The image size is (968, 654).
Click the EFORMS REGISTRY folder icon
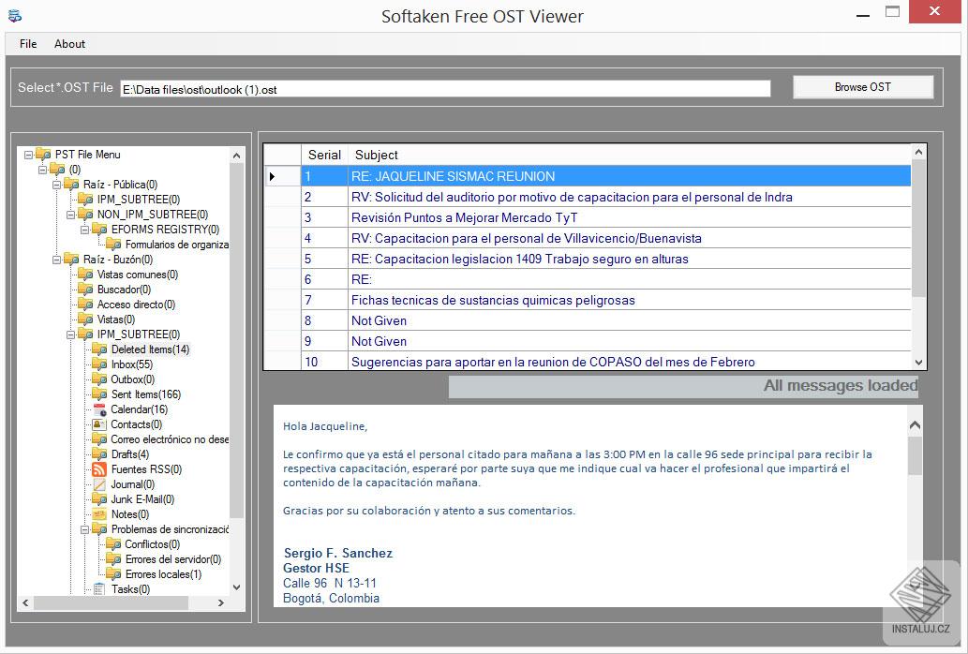[99, 230]
